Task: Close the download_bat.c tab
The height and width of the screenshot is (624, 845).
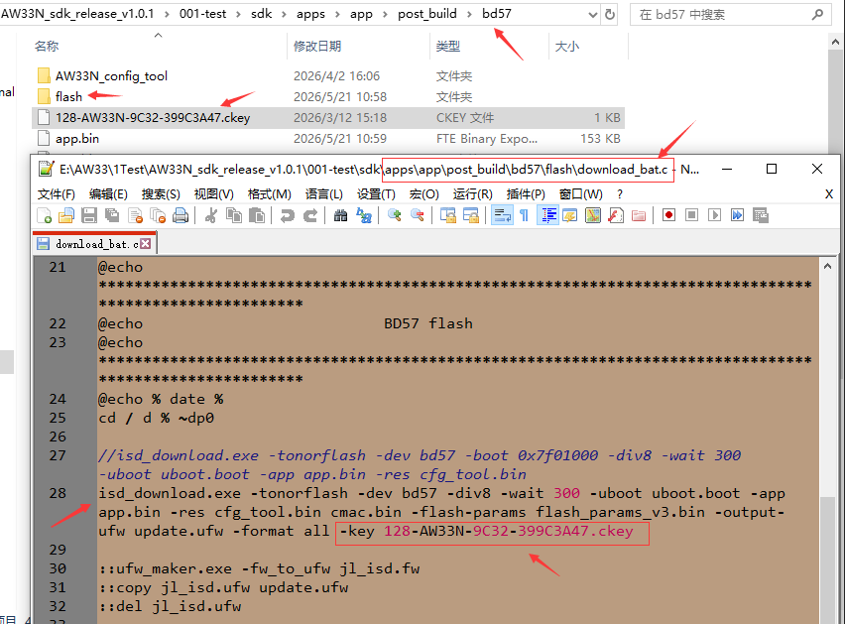Action: (x=146, y=244)
